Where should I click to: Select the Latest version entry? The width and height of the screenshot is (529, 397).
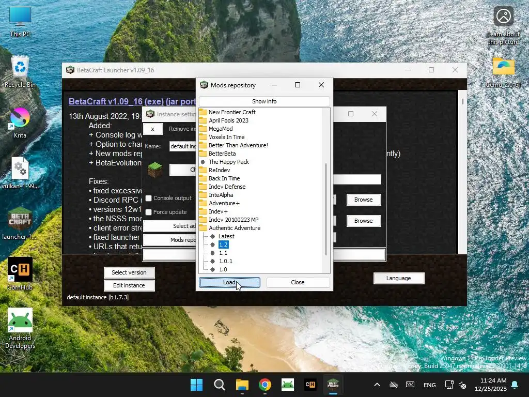tap(226, 236)
